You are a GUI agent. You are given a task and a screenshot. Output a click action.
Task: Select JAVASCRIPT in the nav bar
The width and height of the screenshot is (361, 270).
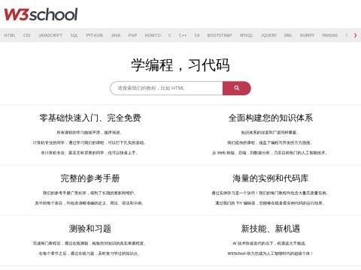click(x=50, y=35)
